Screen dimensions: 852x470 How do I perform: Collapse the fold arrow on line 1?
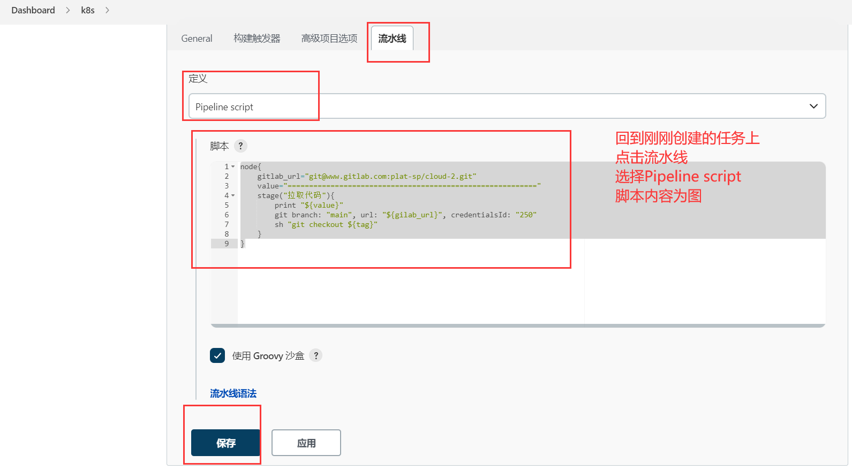coord(233,166)
